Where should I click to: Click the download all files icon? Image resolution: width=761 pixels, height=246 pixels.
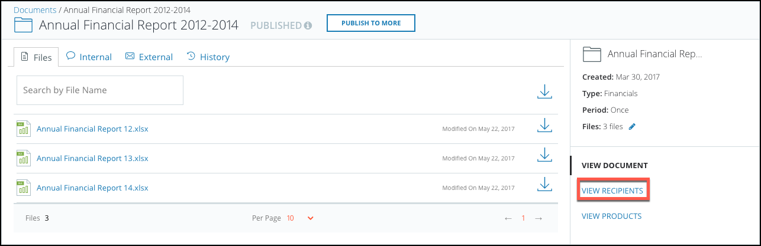pos(544,91)
